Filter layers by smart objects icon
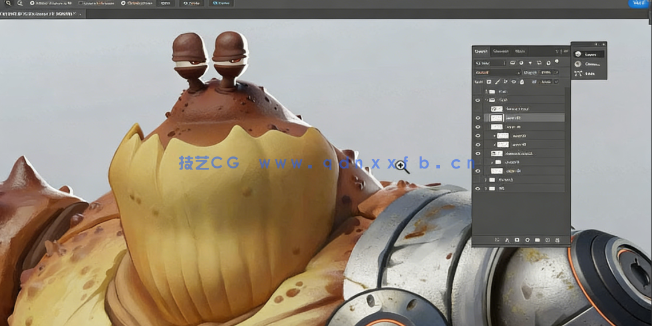This screenshot has width=652, height=326. tap(548, 63)
